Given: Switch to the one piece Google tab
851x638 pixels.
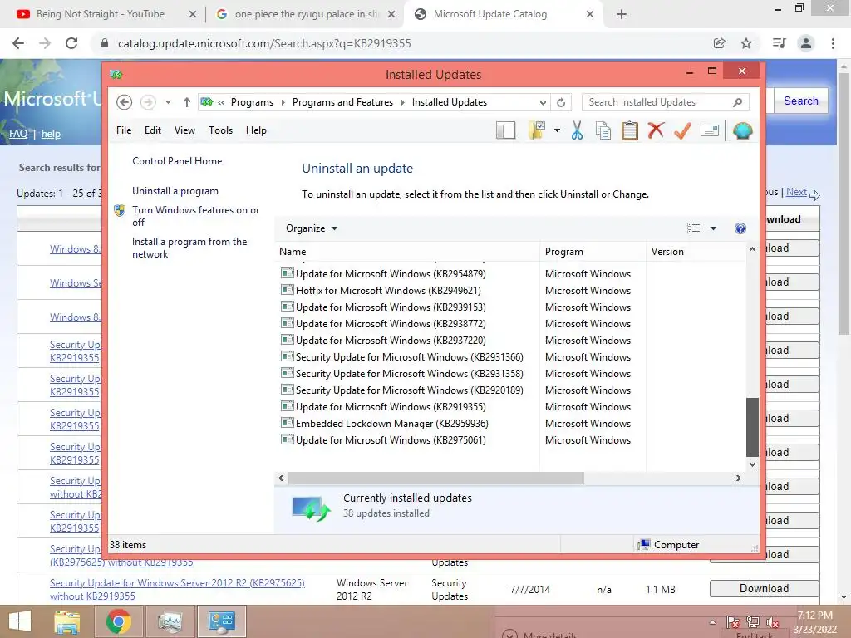Looking at the screenshot, I should click(307, 14).
